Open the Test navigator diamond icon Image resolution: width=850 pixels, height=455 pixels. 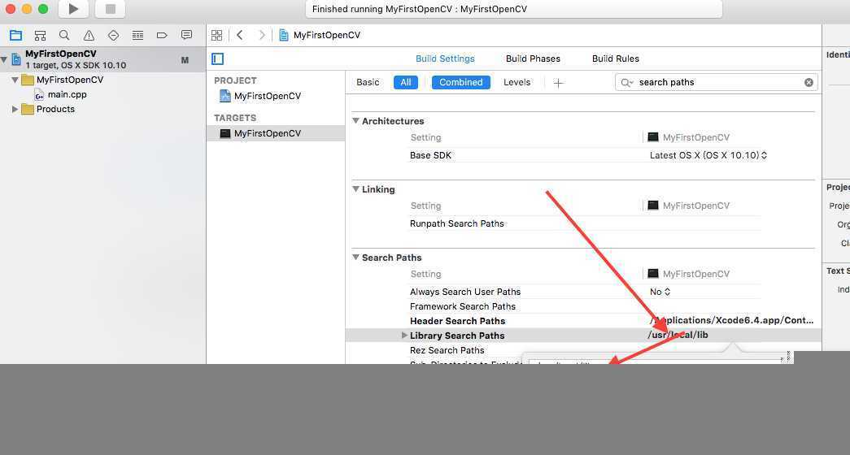click(113, 35)
